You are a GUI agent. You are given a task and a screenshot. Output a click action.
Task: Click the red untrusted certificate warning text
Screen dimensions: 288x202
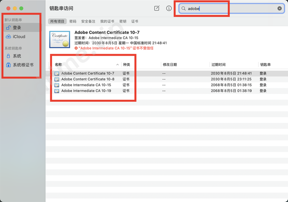(116, 48)
